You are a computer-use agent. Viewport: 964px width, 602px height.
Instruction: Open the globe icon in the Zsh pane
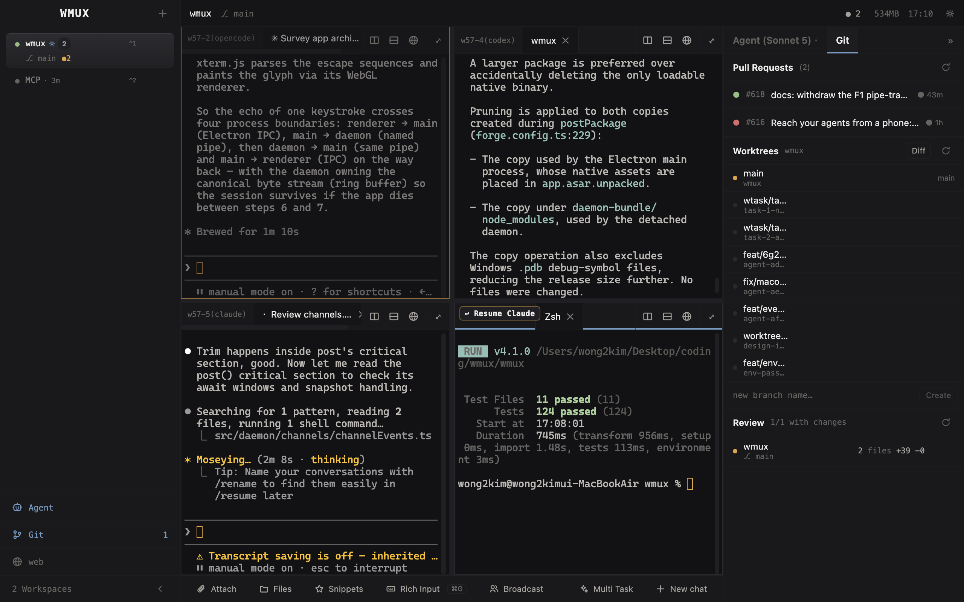point(687,316)
